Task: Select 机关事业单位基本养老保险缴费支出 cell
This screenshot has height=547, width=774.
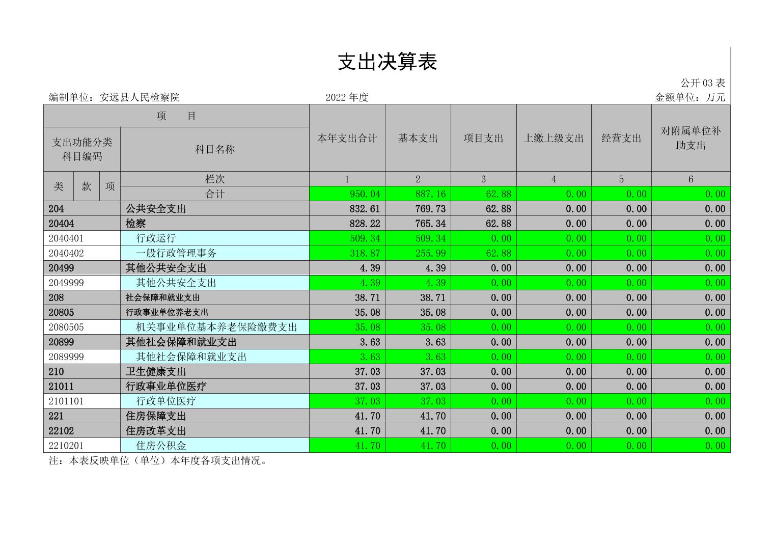Action: coord(215,327)
